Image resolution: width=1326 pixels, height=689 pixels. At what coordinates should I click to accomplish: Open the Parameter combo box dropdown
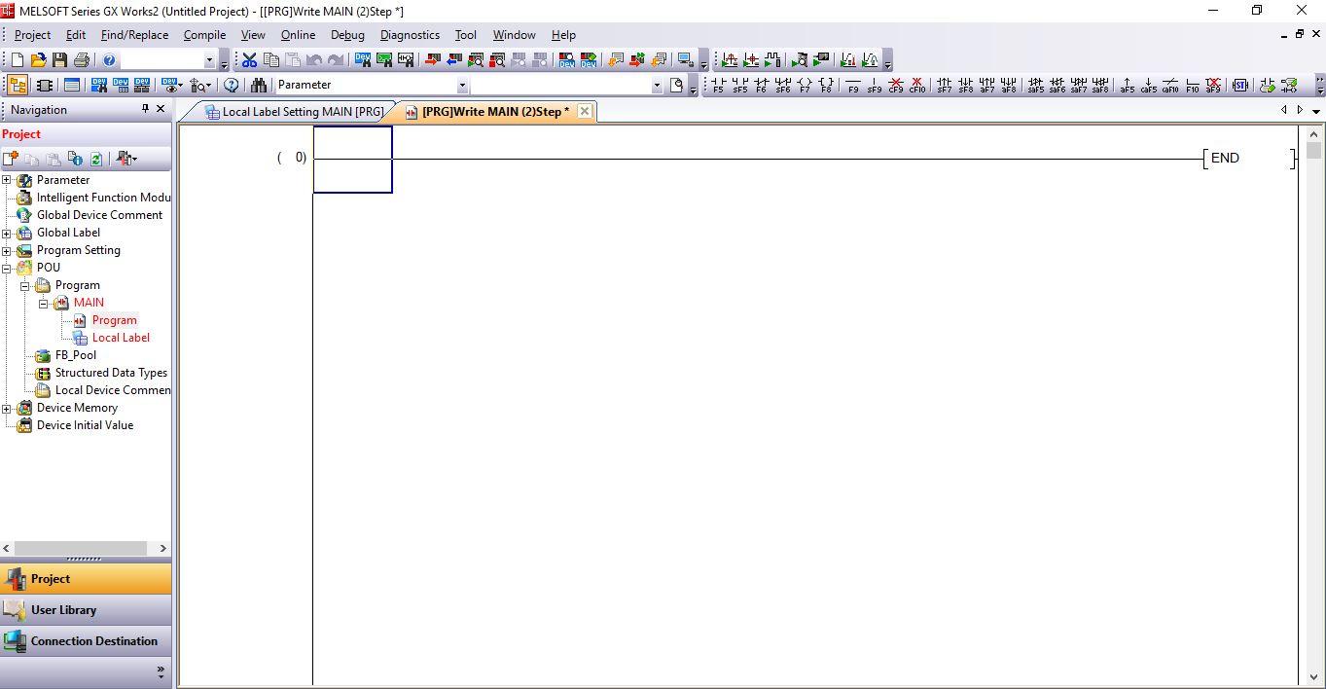pyautogui.click(x=463, y=85)
